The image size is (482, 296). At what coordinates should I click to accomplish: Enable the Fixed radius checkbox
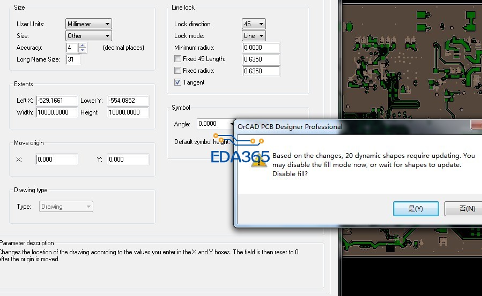click(177, 71)
